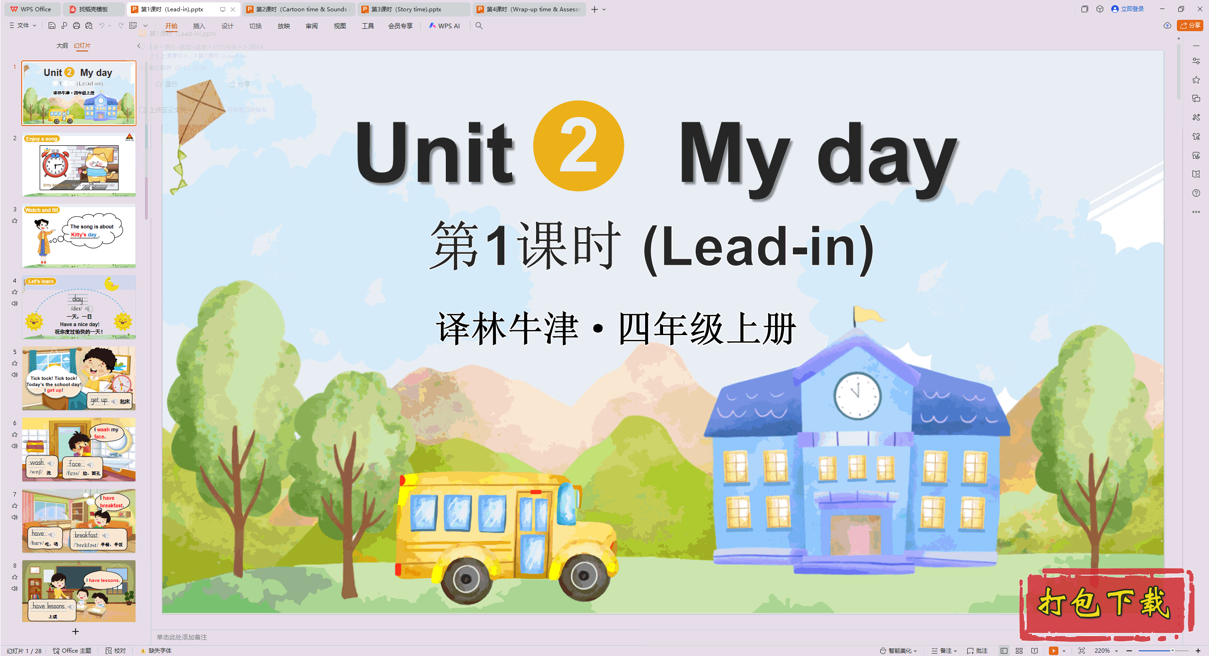Open the Format Painter icon
This screenshot has width=1209, height=656.
tap(64, 26)
